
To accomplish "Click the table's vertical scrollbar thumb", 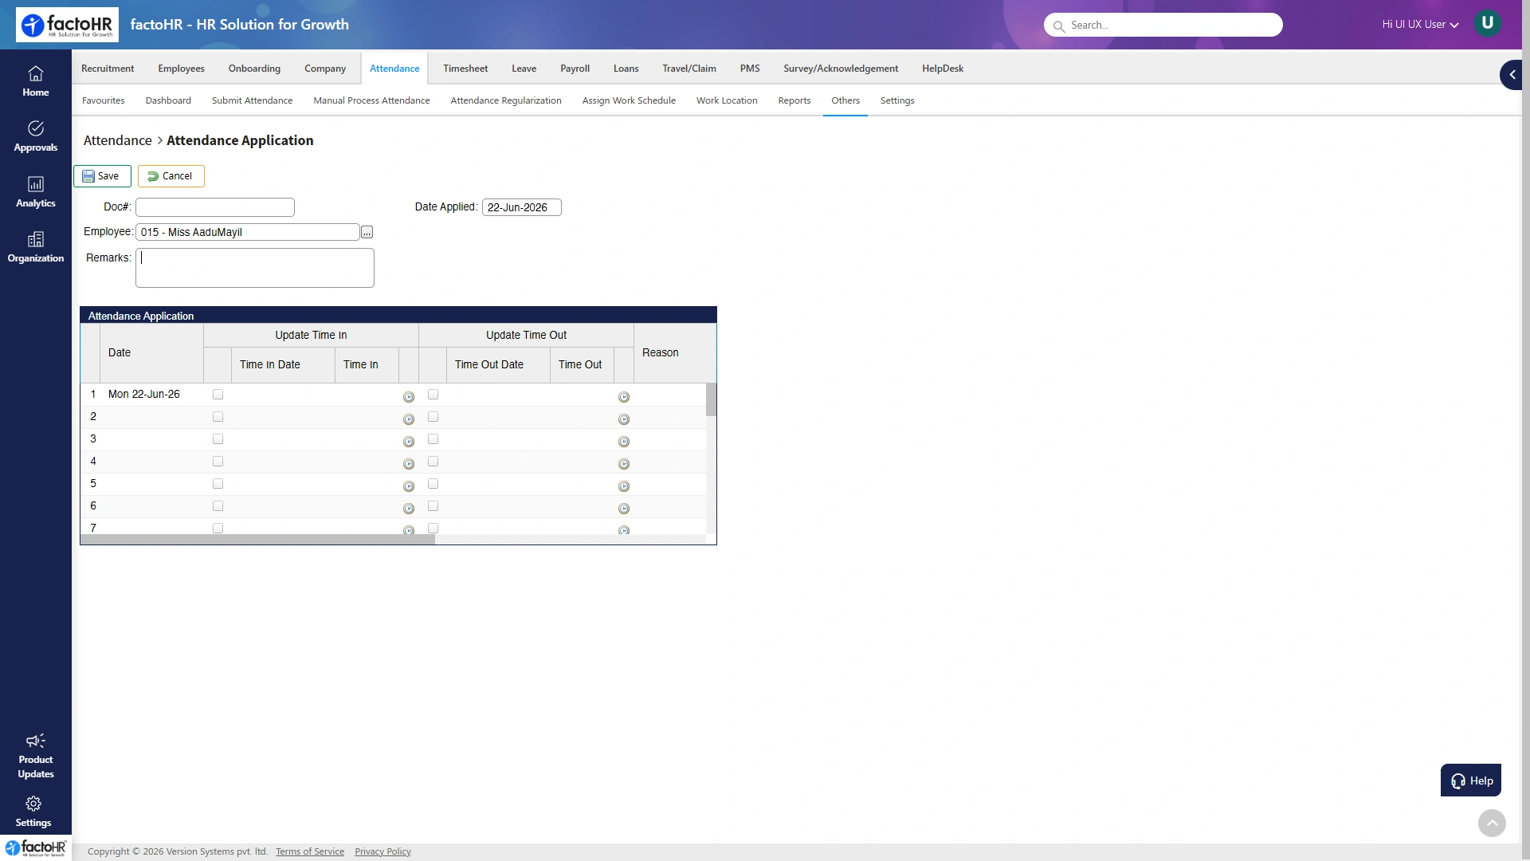I will click(711, 399).
